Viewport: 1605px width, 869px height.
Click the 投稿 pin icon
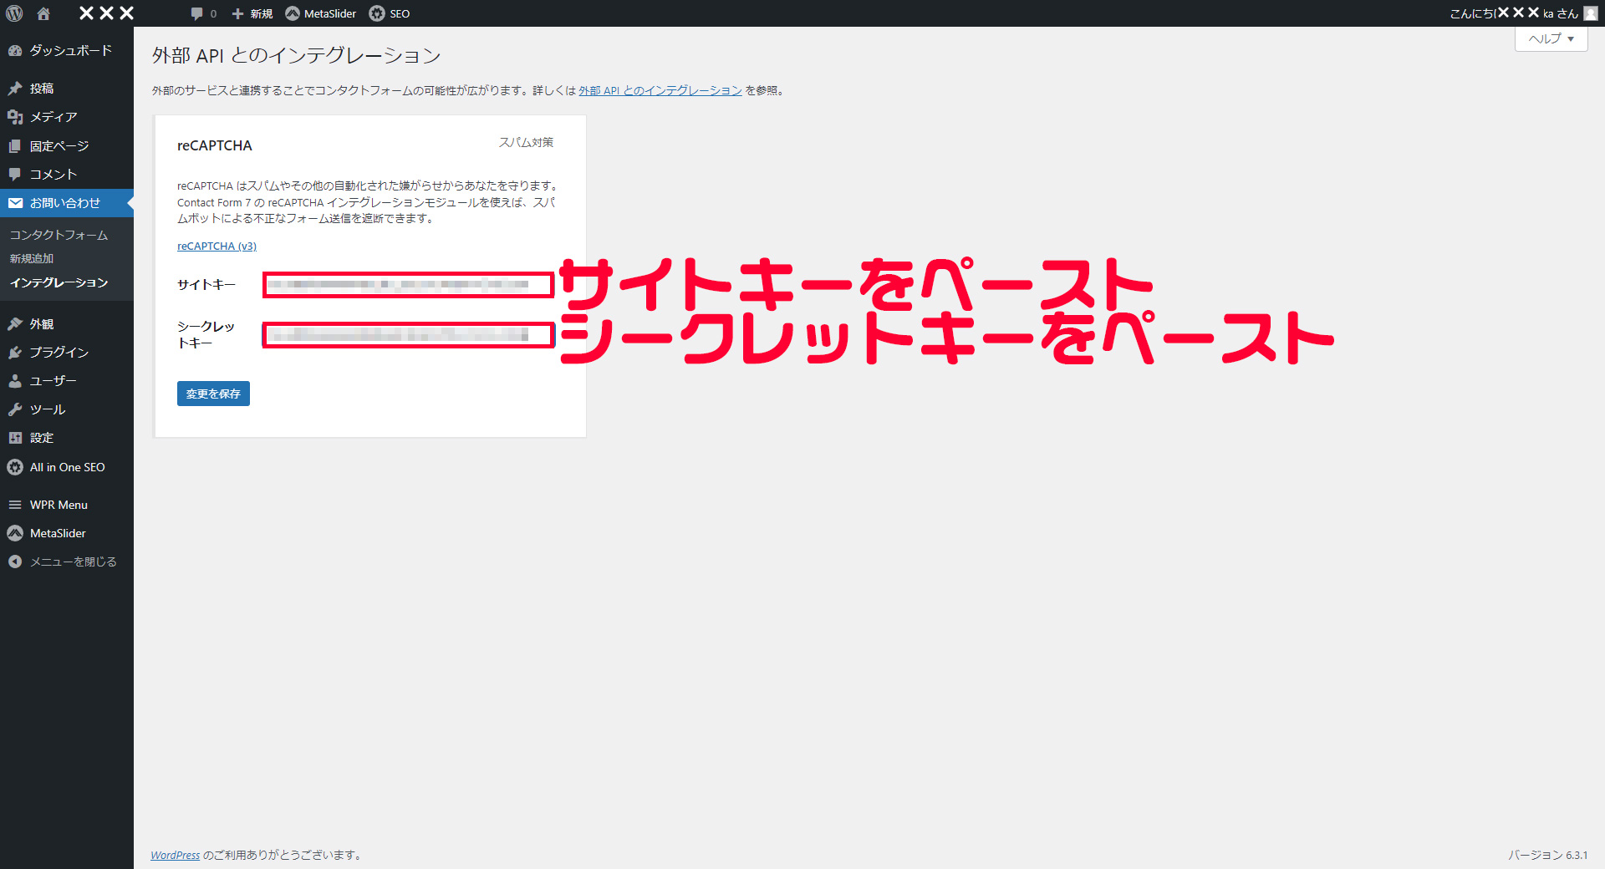[x=15, y=89]
